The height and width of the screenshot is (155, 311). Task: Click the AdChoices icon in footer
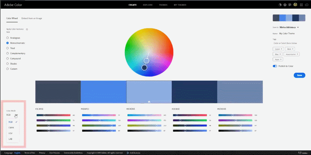(x=127, y=153)
